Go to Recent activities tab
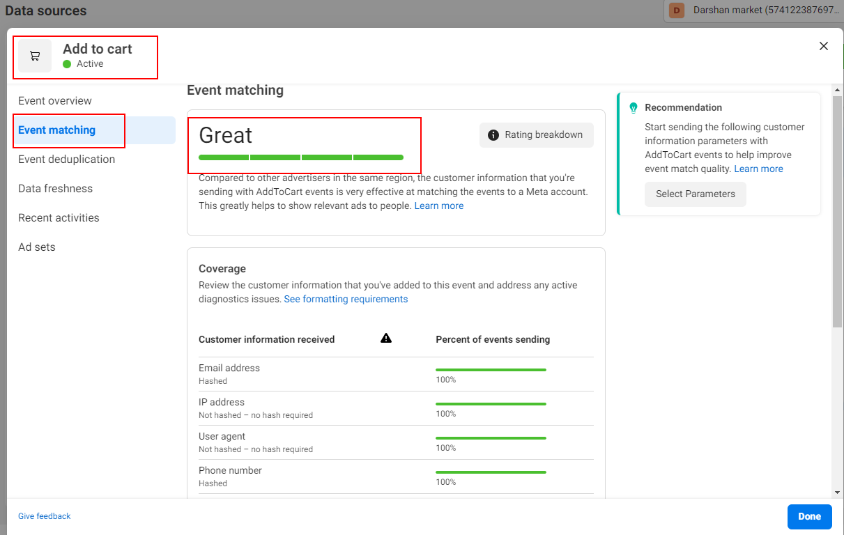Image resolution: width=844 pixels, height=535 pixels. click(59, 218)
